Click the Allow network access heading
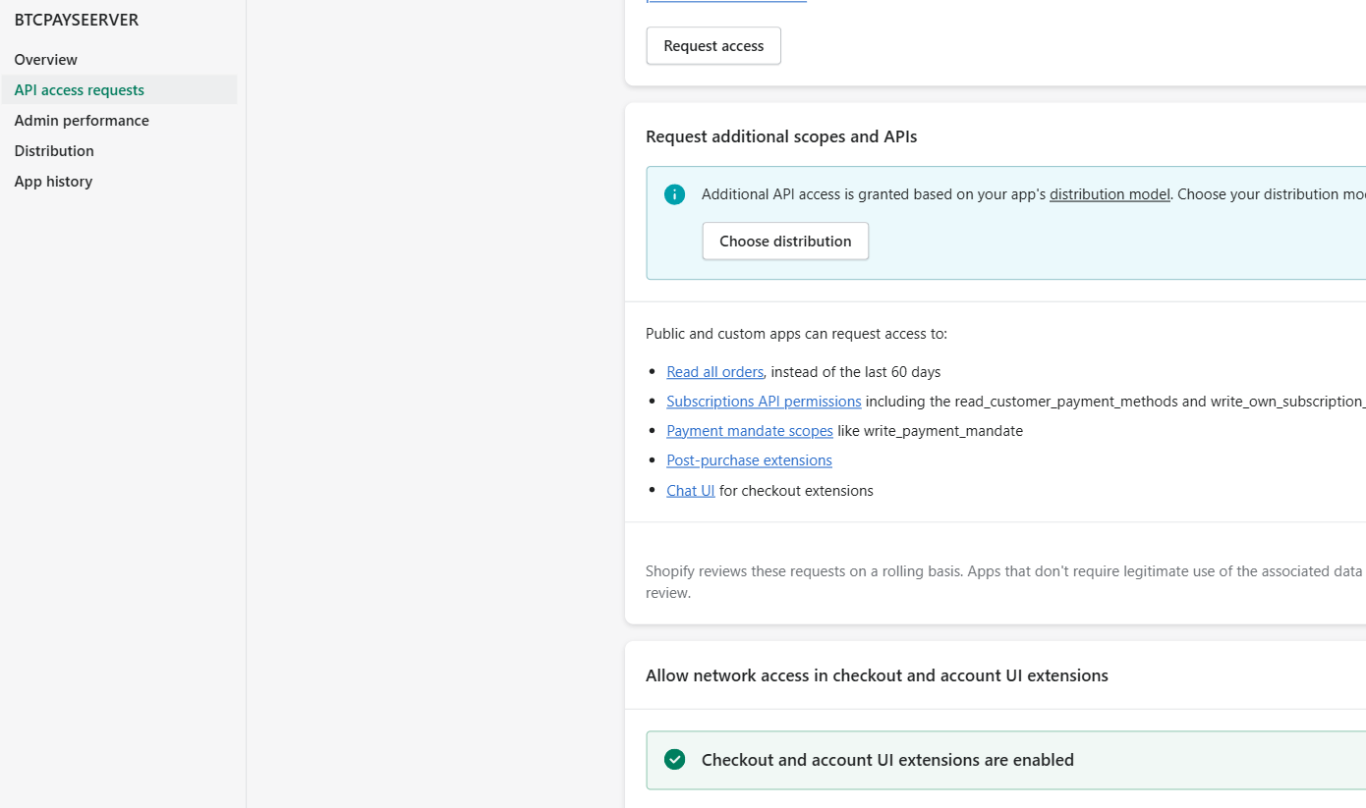 [877, 675]
